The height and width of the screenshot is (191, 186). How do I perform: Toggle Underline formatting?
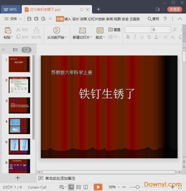click(x=142, y=37)
